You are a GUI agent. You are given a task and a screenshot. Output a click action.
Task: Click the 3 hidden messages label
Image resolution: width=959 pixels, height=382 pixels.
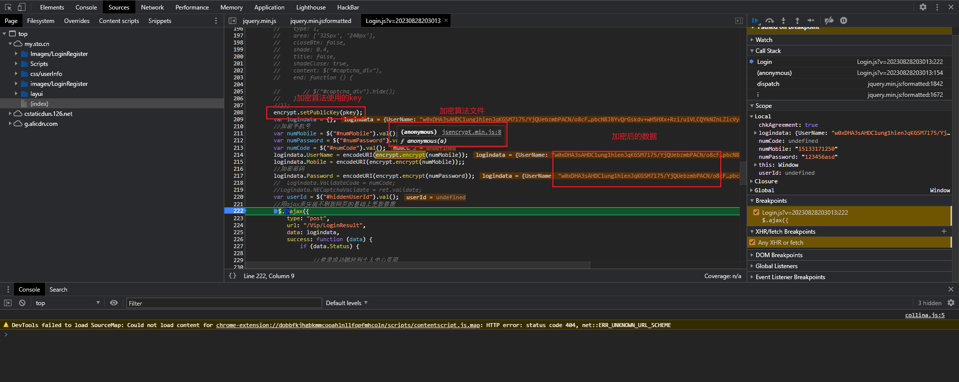pos(930,303)
